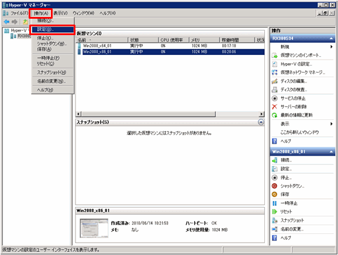Choose スナップショット(H) in the 操作 menu
This screenshot has height=255, width=338.
click(x=53, y=73)
